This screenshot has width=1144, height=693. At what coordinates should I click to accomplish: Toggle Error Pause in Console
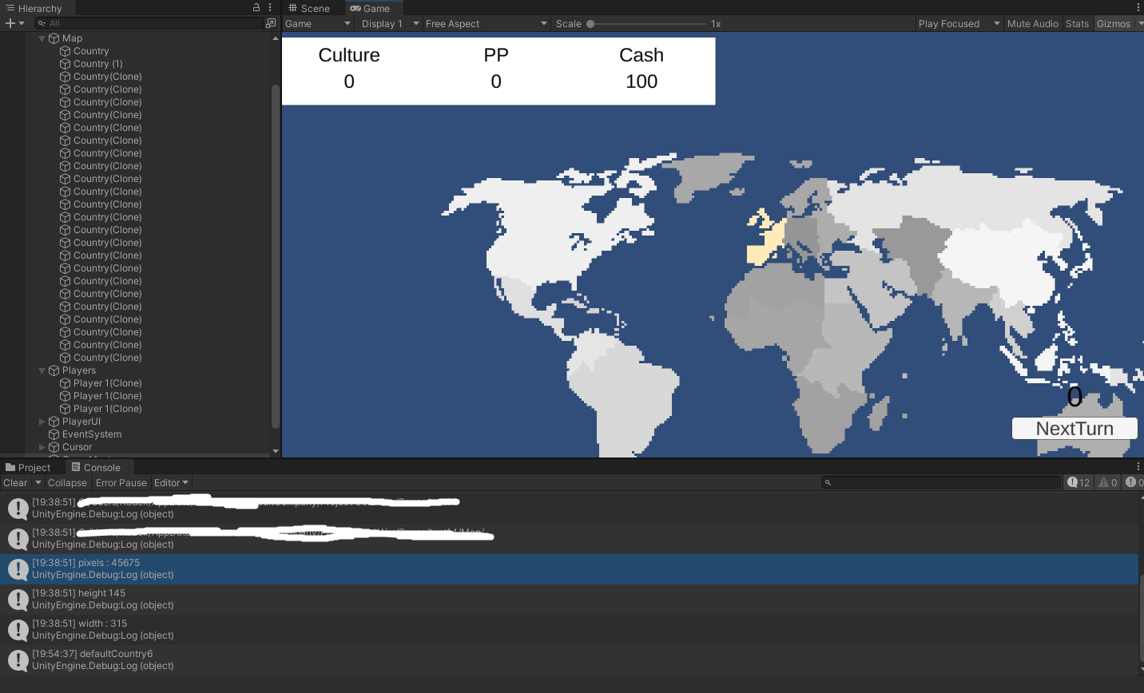121,483
